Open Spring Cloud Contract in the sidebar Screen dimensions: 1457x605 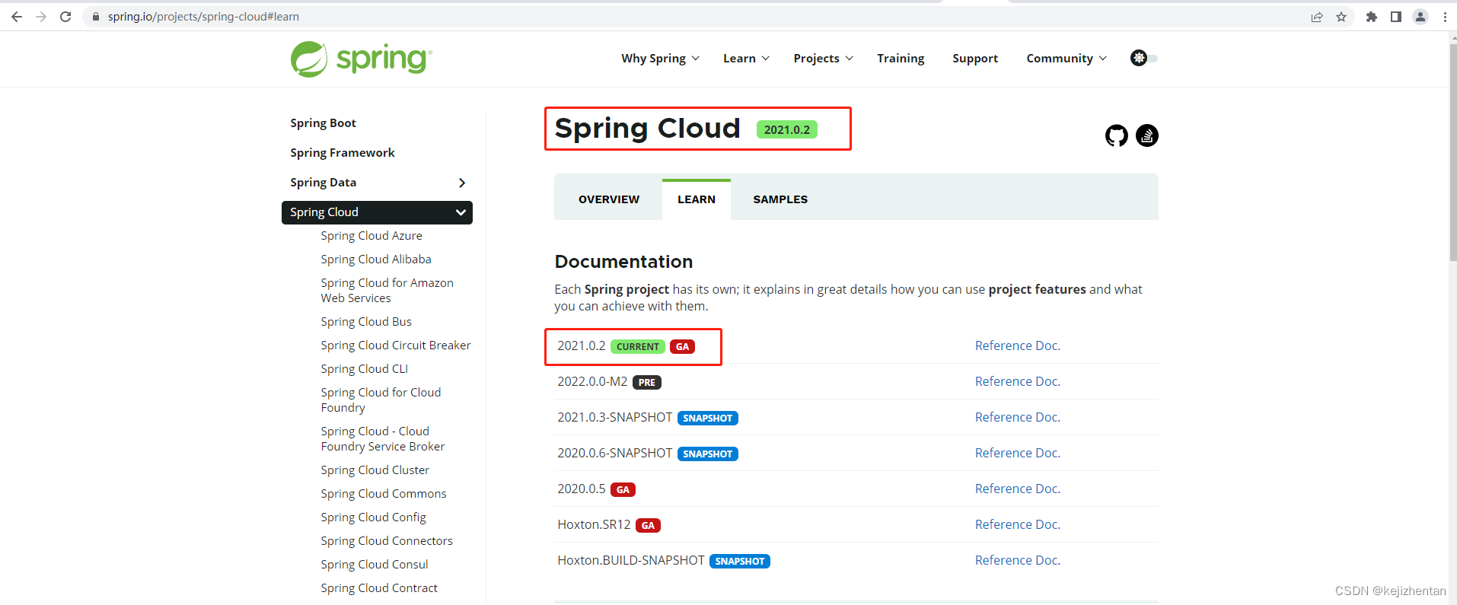tap(379, 588)
